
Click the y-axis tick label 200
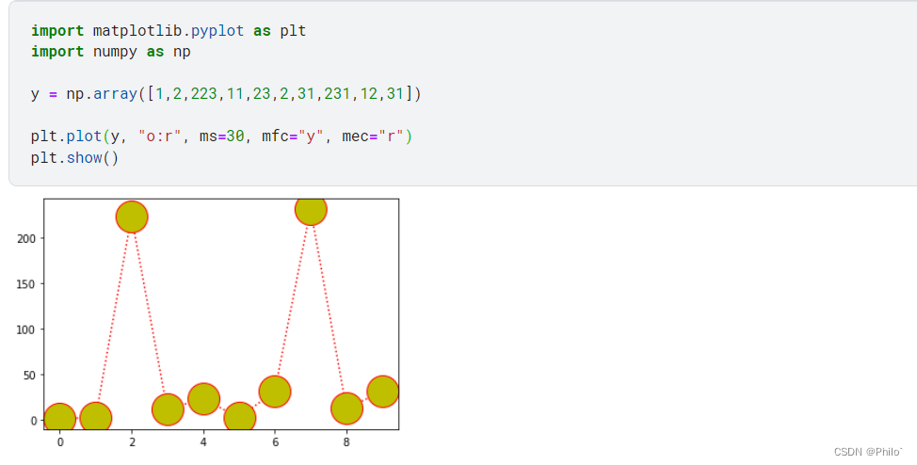26,239
